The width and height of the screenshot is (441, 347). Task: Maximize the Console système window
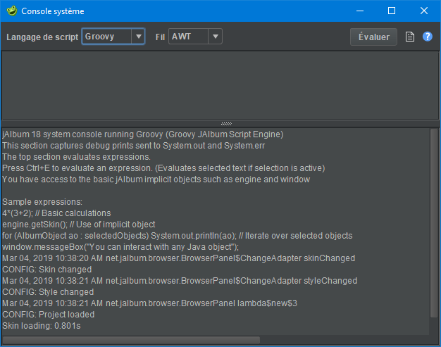coord(392,11)
